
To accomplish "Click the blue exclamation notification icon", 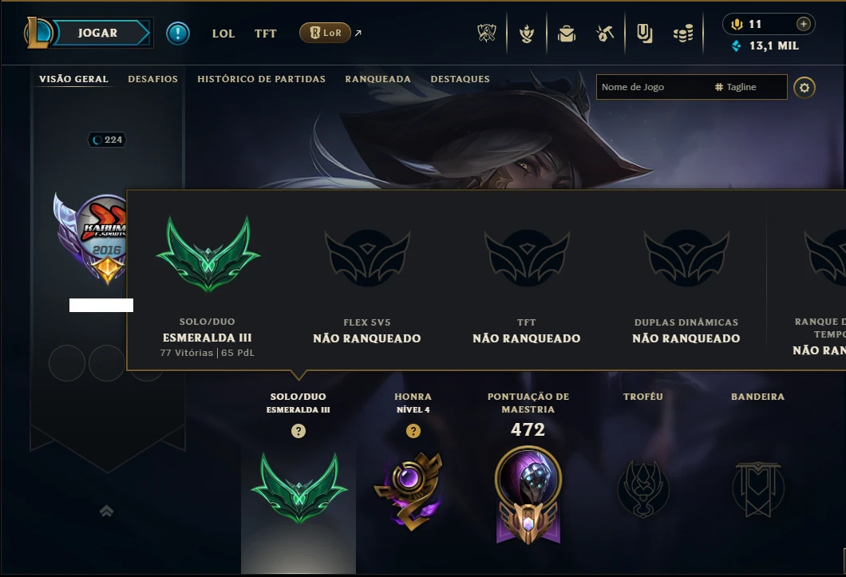I will click(x=177, y=34).
